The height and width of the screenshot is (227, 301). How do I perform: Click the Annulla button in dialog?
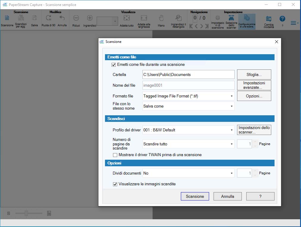tap(228, 196)
